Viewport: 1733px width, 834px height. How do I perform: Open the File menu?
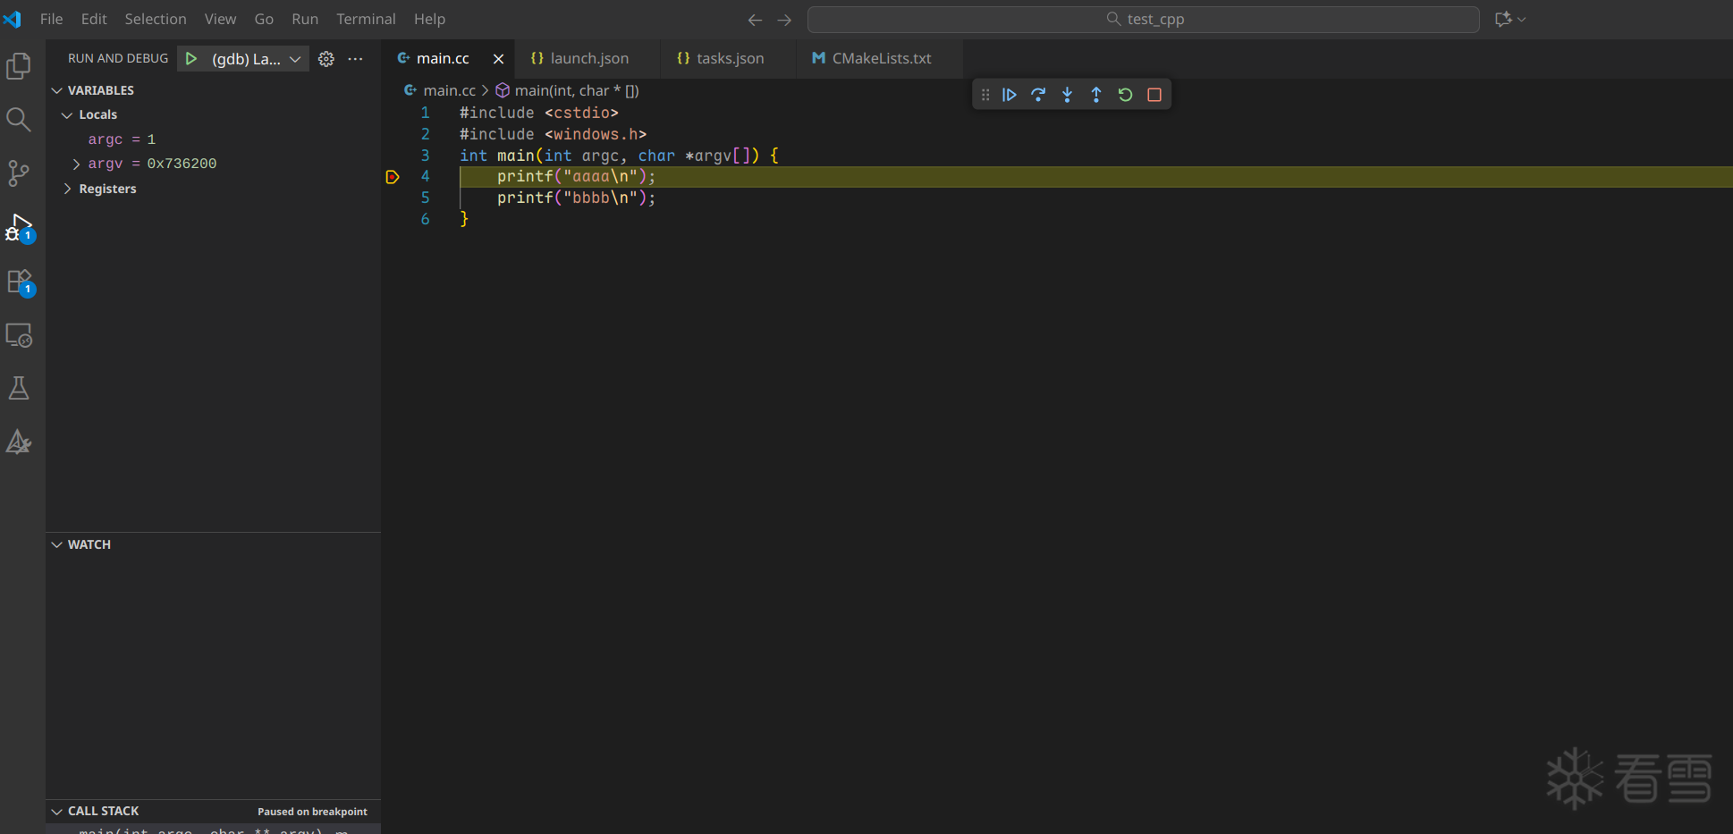pos(52,19)
